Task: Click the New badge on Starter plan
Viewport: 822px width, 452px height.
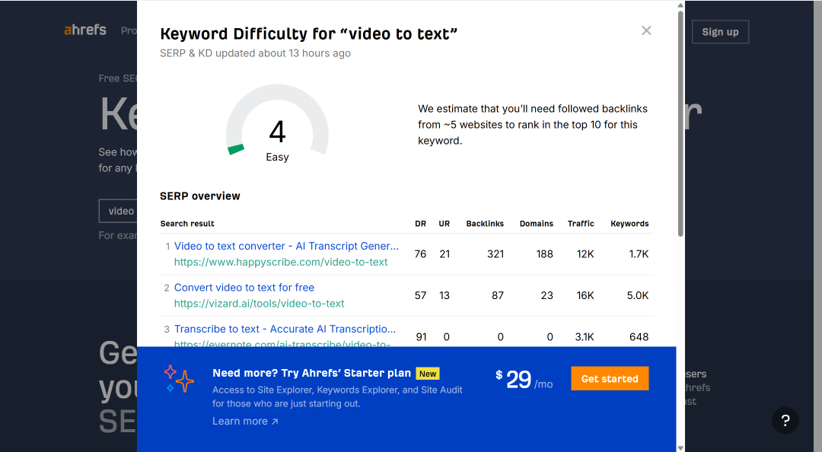Action: [x=427, y=374]
